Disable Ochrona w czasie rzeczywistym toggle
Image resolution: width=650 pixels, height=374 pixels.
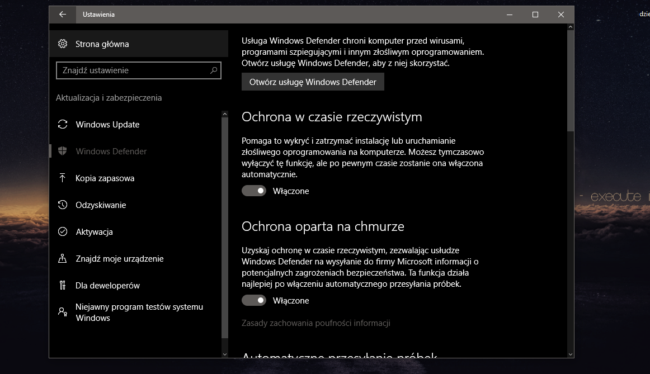(x=254, y=191)
